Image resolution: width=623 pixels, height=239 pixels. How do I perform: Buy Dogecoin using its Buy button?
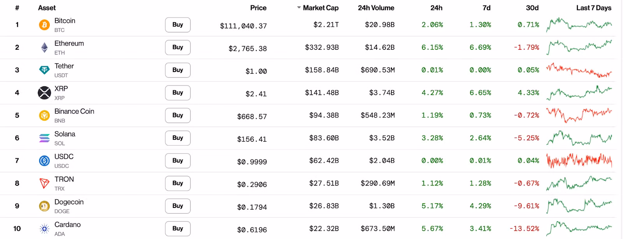(x=178, y=206)
